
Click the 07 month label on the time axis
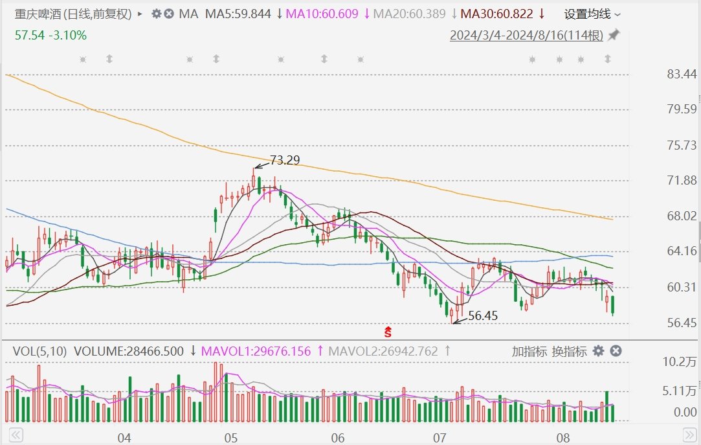point(440,437)
